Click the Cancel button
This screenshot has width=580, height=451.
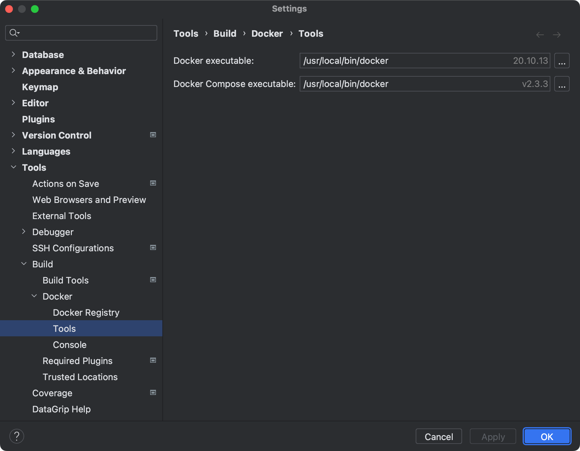tap(439, 437)
